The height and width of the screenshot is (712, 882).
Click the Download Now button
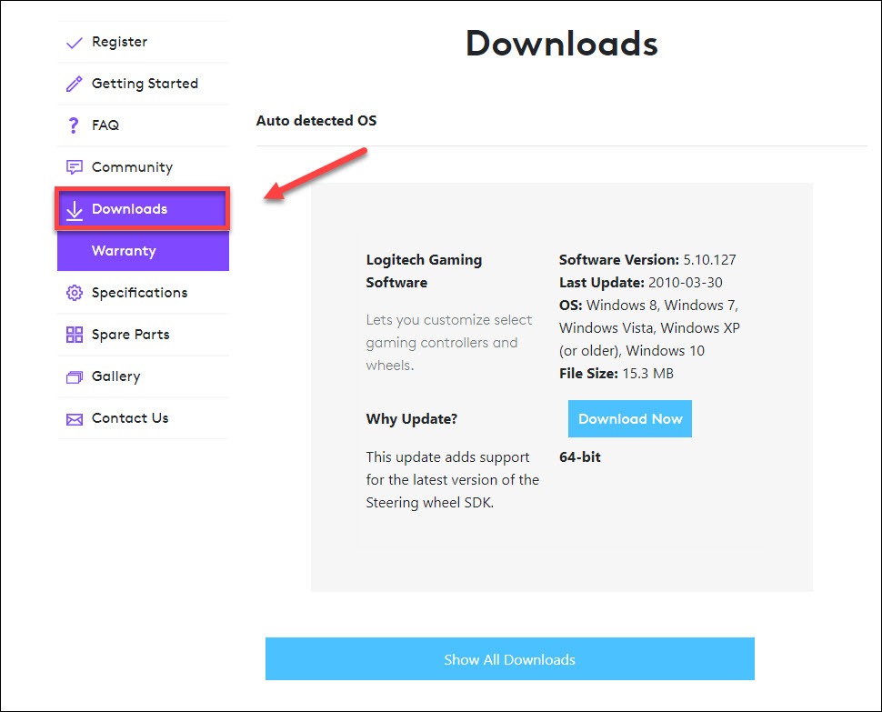click(630, 418)
